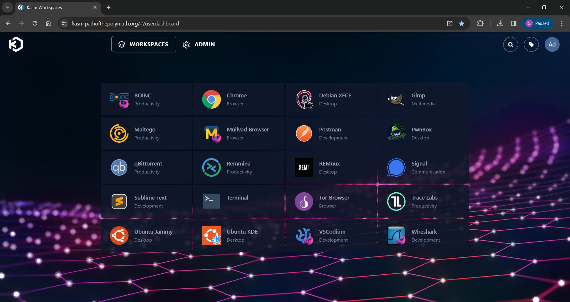The image size is (570, 302).
Task: Launch the Remmina workspace icon
Action: pos(211,168)
